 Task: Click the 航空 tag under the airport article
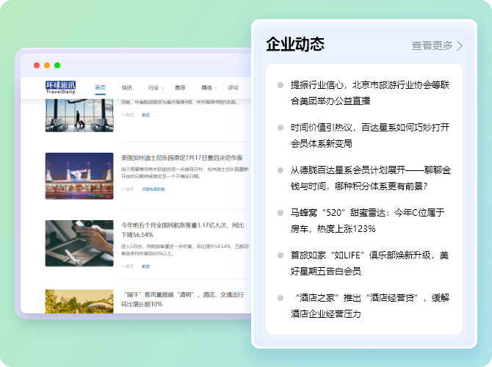pyautogui.click(x=146, y=115)
